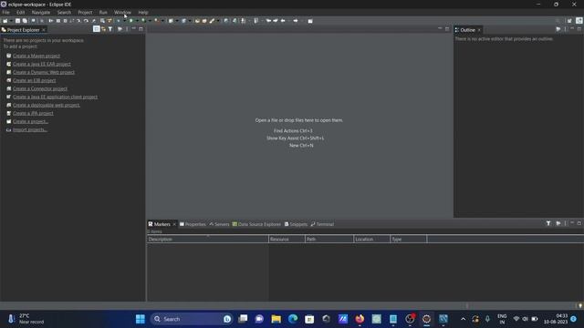Click Create a JPA project link
The width and height of the screenshot is (584, 328).
33,113
